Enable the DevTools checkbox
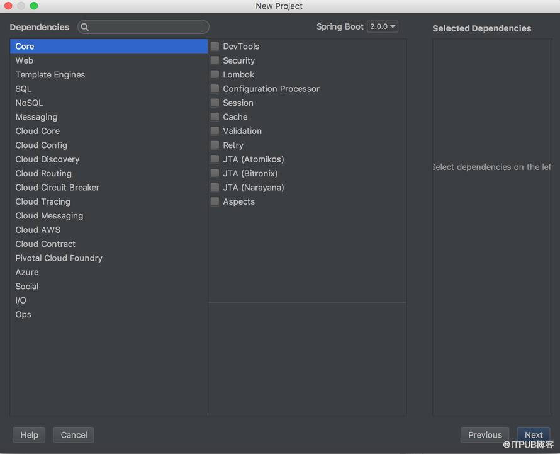 click(215, 46)
